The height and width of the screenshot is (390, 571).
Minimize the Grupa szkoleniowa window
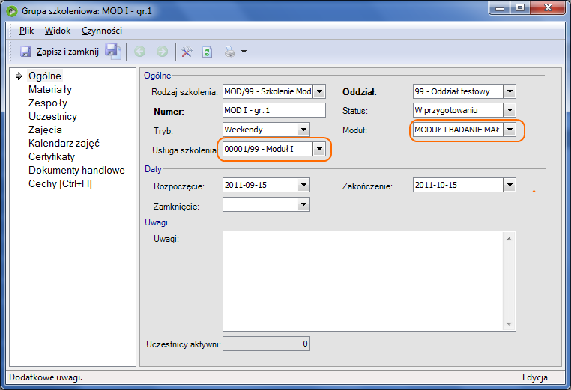500,8
